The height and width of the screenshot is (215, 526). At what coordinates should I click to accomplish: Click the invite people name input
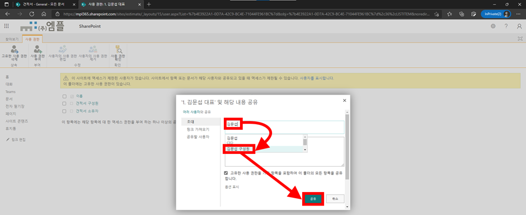(284, 128)
